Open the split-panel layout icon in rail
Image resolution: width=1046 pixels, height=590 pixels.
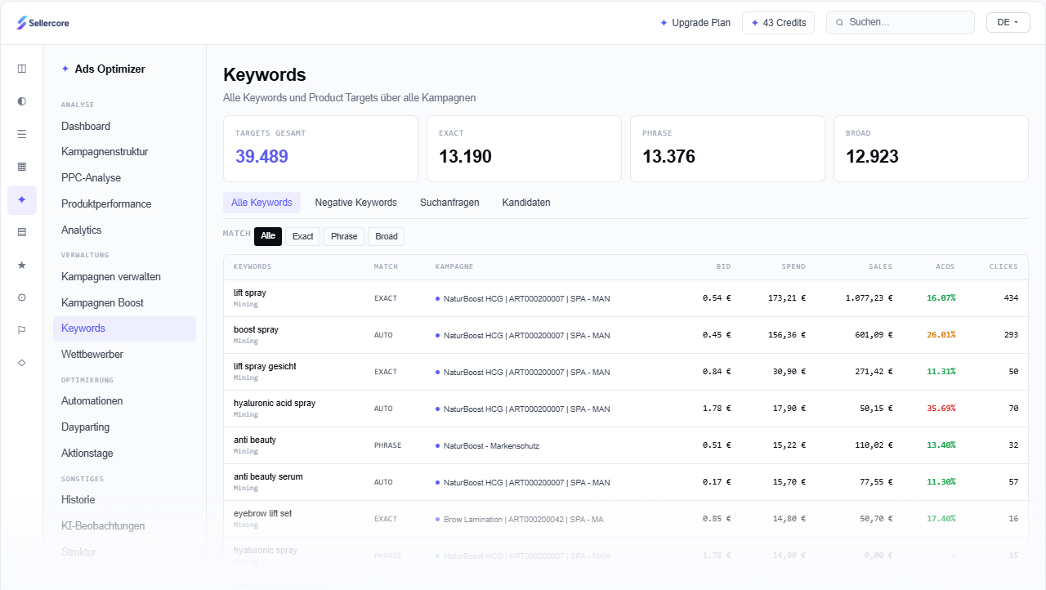(22, 69)
